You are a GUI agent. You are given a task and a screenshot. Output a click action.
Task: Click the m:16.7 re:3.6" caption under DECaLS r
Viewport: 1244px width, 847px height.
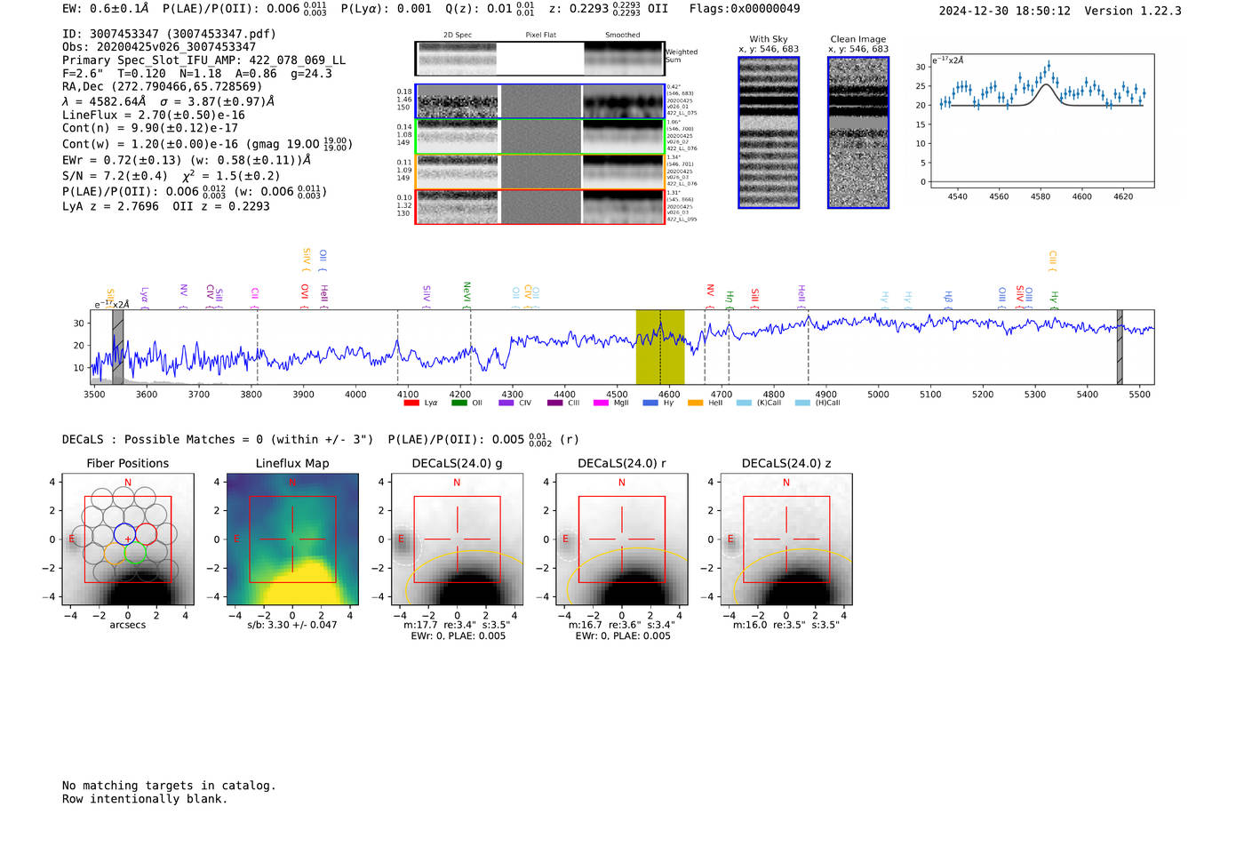(x=621, y=625)
